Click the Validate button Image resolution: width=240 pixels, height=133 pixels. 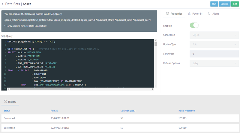pyautogui.click(x=224, y=4)
